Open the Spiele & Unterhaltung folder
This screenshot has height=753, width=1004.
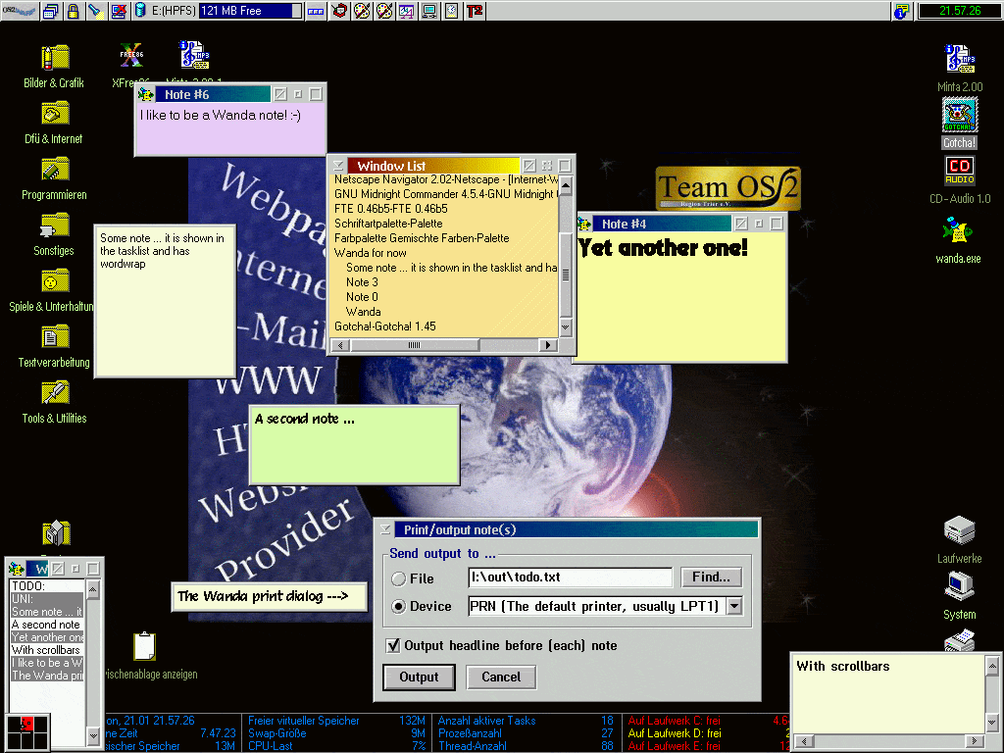(55, 281)
